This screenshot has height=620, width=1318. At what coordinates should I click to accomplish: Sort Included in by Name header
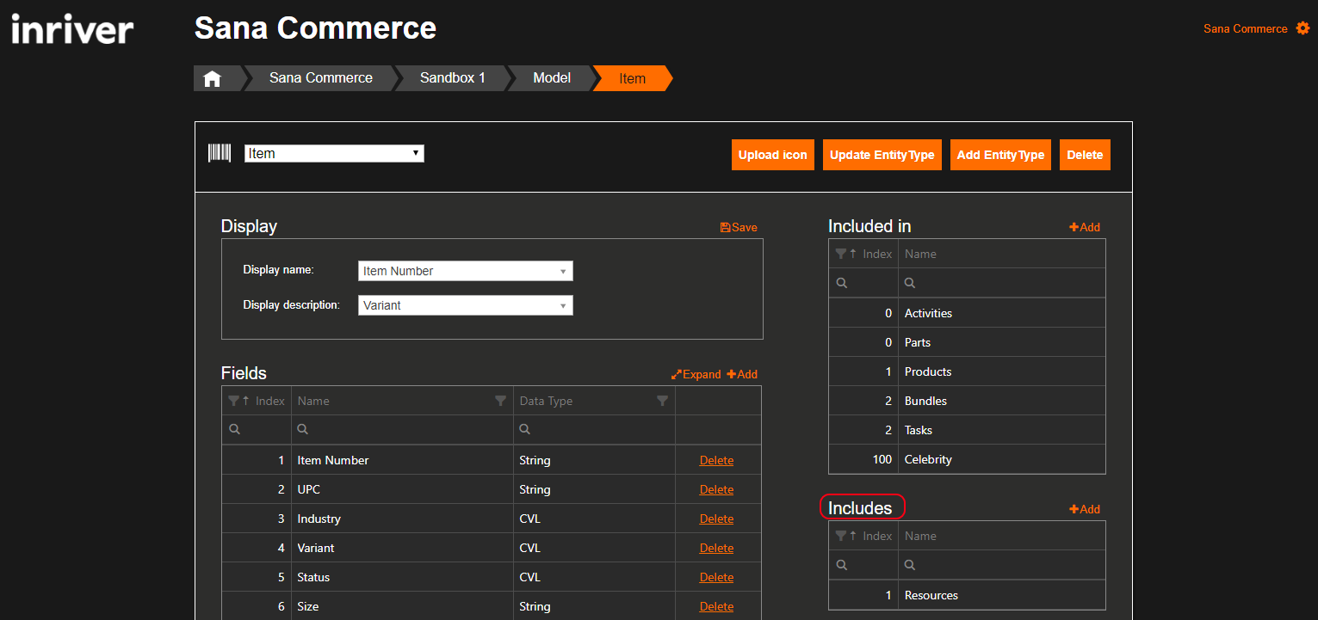click(x=920, y=254)
